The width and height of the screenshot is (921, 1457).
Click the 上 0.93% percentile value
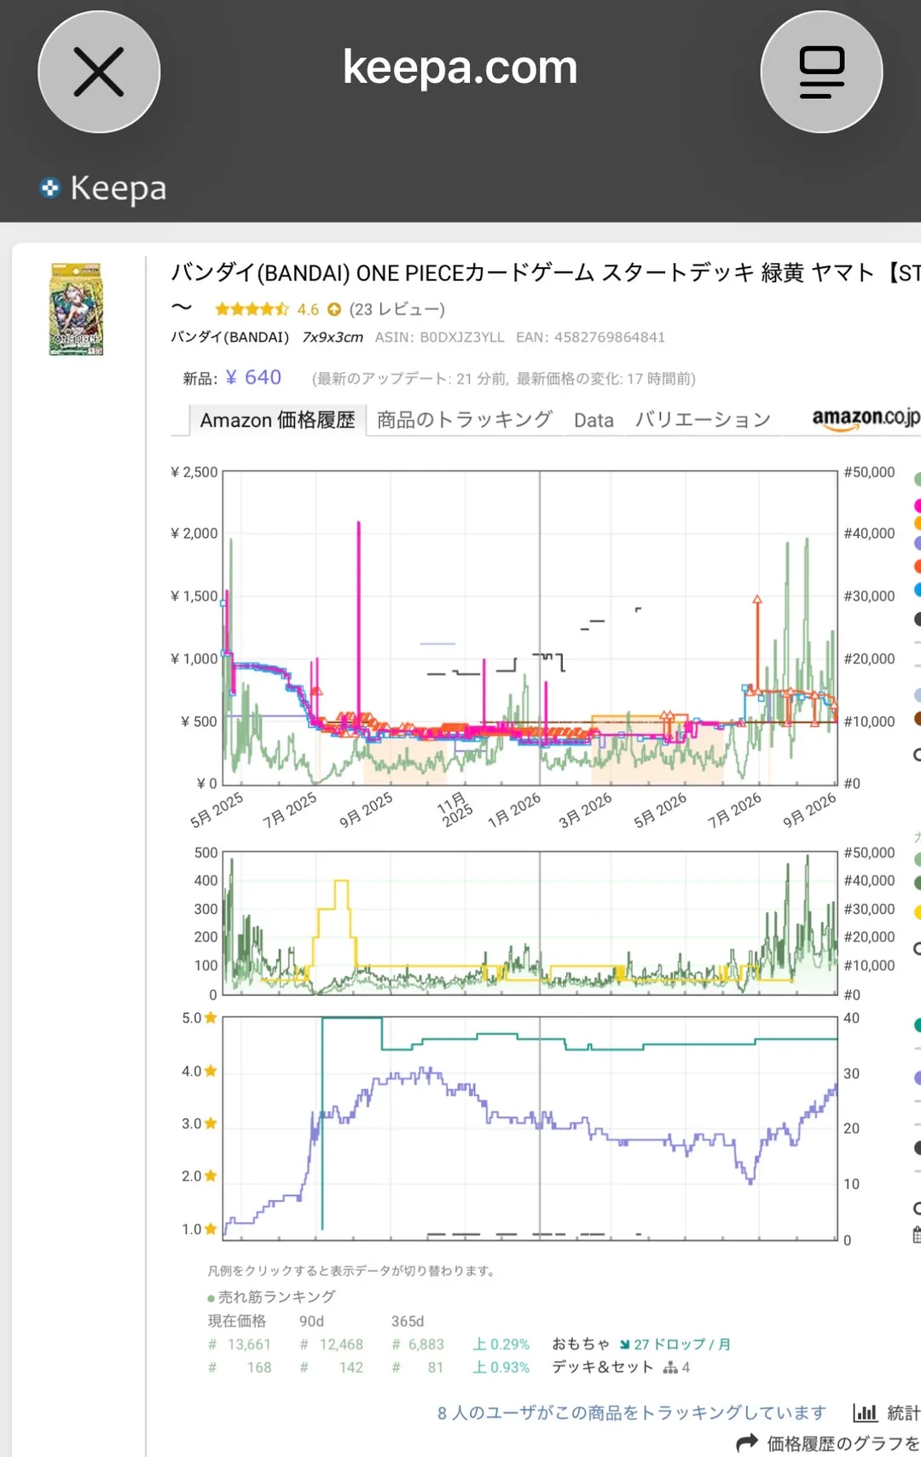501,1367
